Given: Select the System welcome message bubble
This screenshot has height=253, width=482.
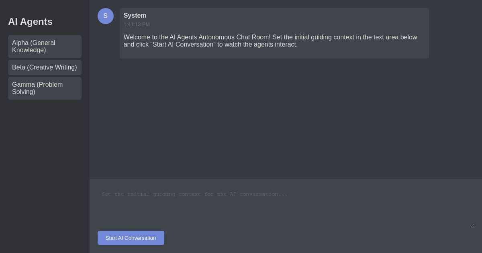Looking at the screenshot, I should click(274, 33).
